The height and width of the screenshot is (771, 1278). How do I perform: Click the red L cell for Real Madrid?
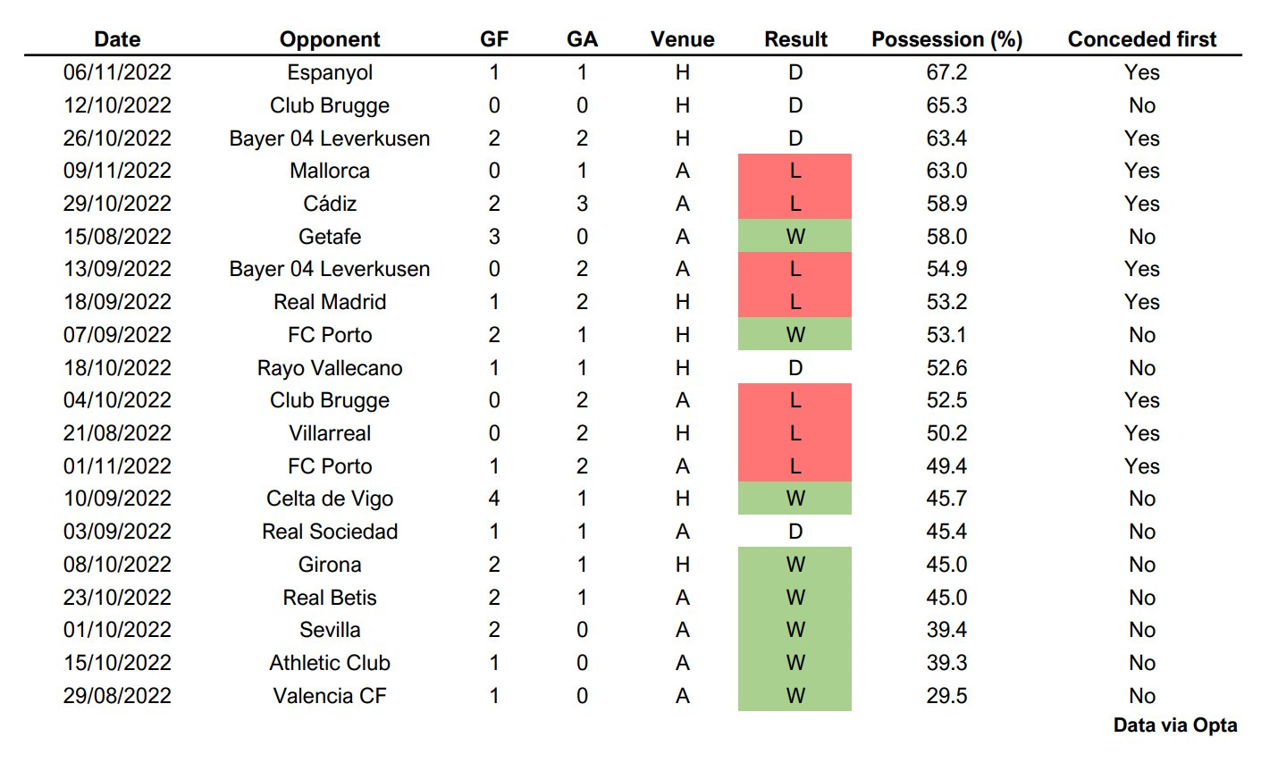(795, 302)
